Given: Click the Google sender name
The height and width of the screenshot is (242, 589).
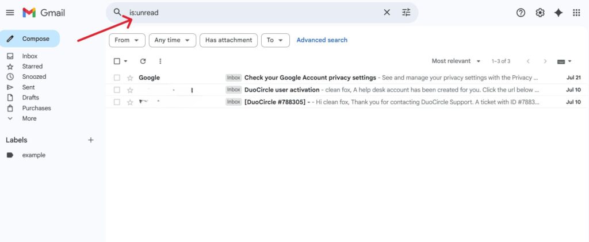Looking at the screenshot, I should [x=149, y=78].
